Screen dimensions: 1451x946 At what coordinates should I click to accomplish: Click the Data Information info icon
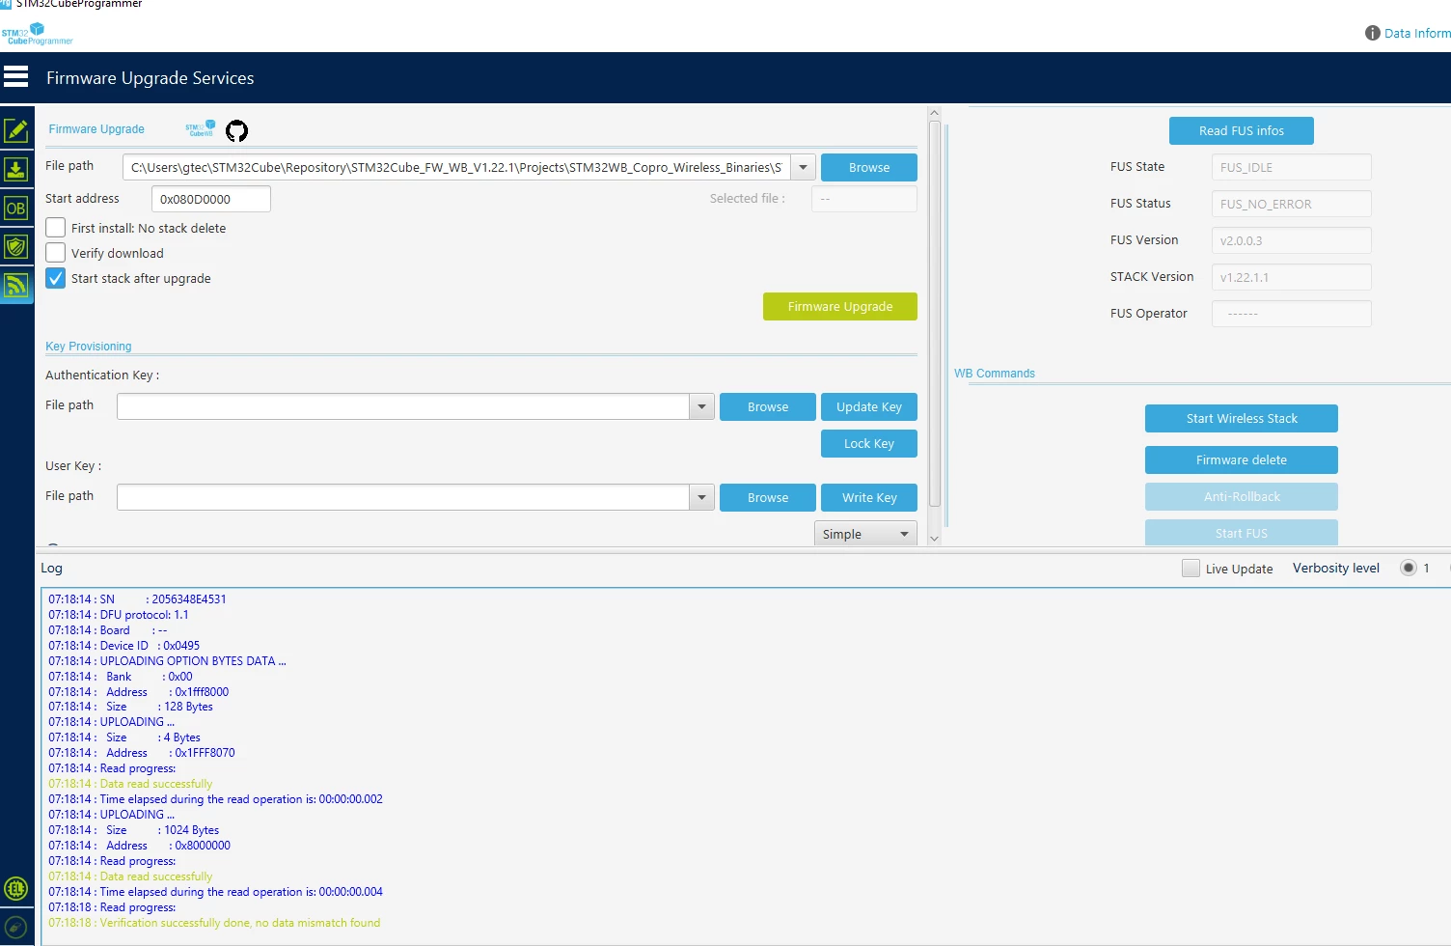pyautogui.click(x=1372, y=33)
